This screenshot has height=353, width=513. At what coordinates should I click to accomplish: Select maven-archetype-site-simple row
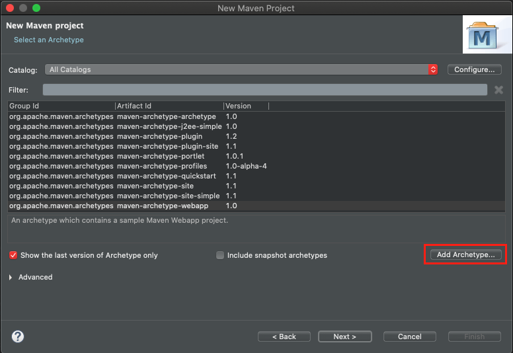256,196
